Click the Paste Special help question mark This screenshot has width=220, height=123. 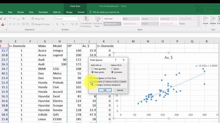coord(115,60)
